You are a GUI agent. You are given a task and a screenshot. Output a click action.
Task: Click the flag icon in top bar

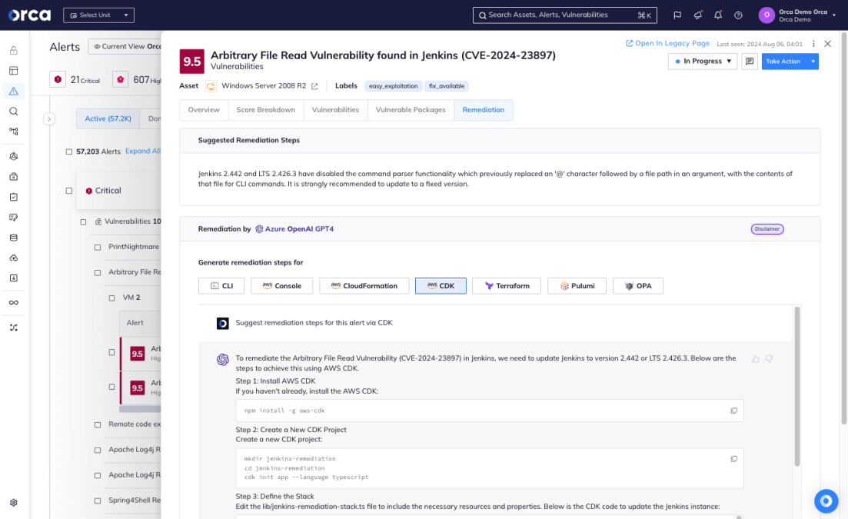[x=677, y=15]
